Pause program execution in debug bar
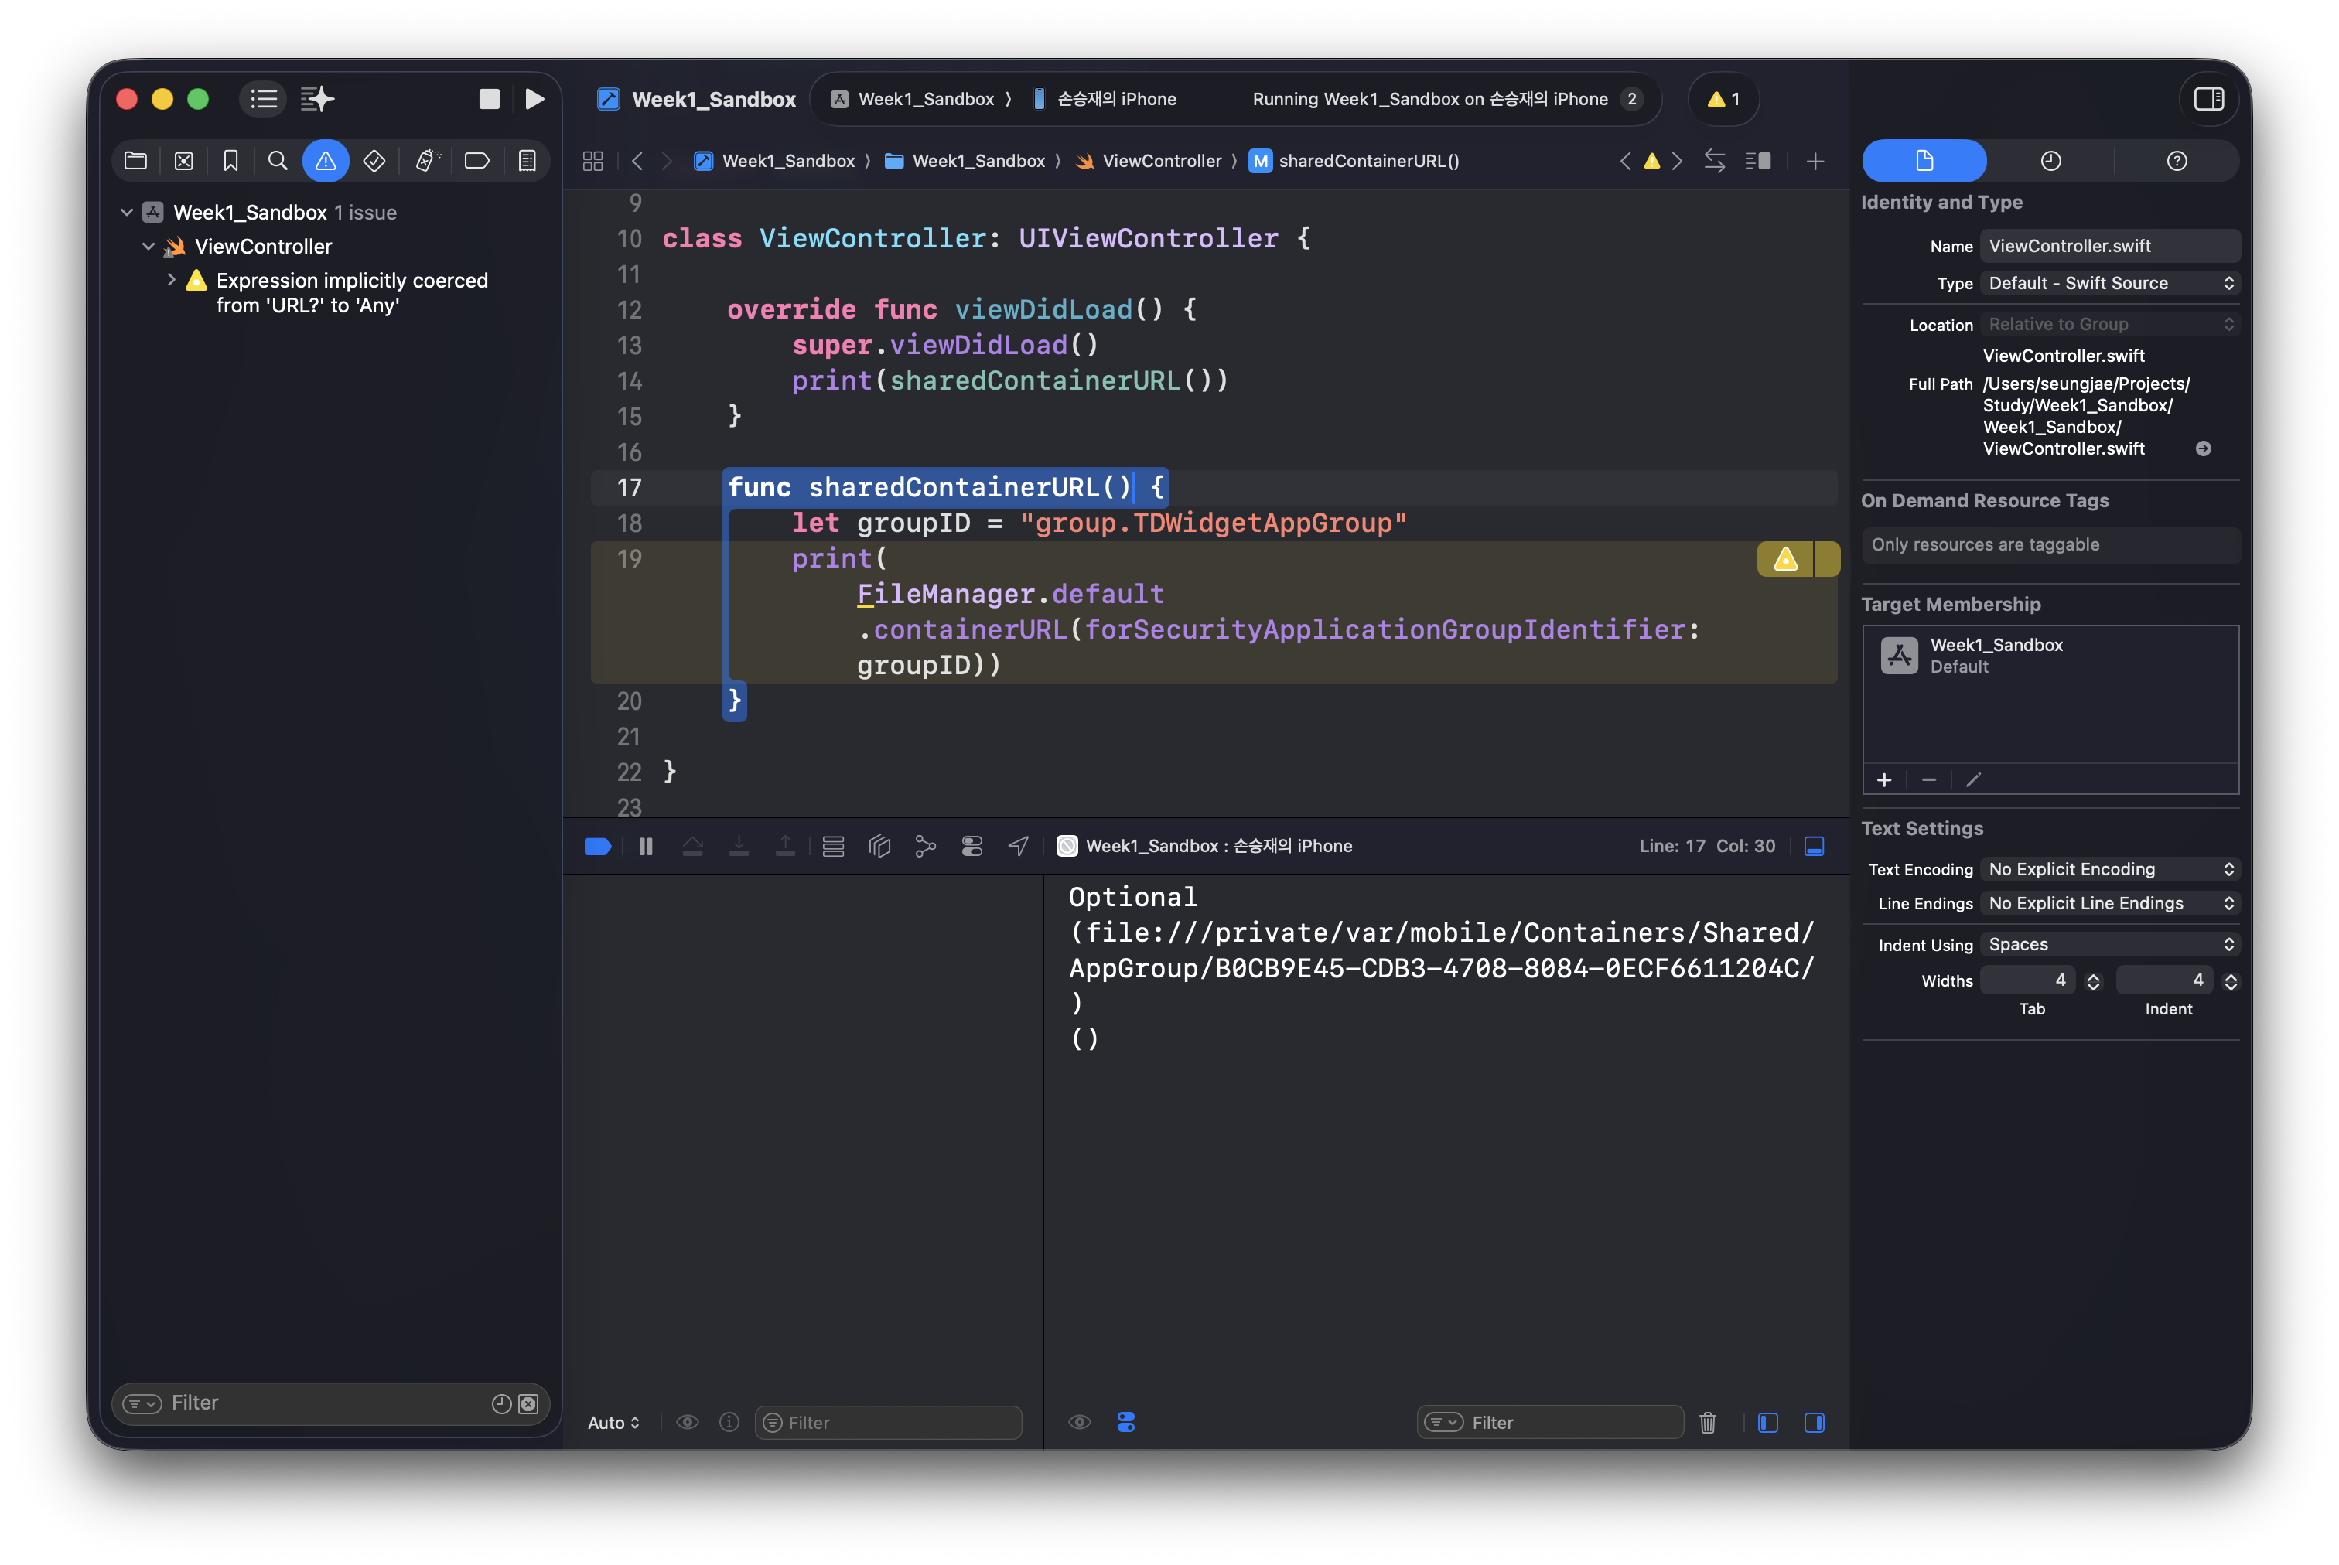Viewport: 2339px width, 1565px height. pos(646,847)
